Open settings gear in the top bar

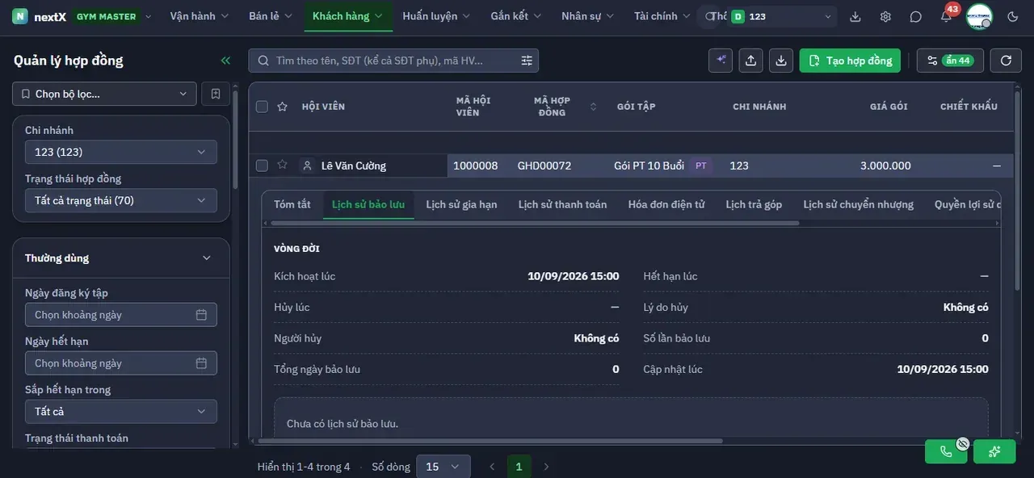(x=885, y=16)
